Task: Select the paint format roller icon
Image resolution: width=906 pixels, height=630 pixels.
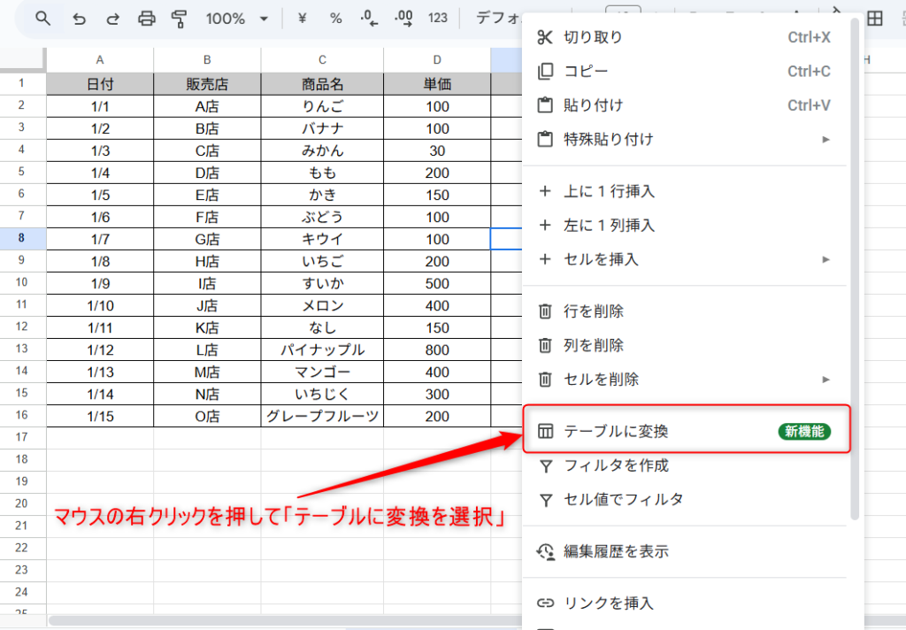Action: tap(180, 19)
